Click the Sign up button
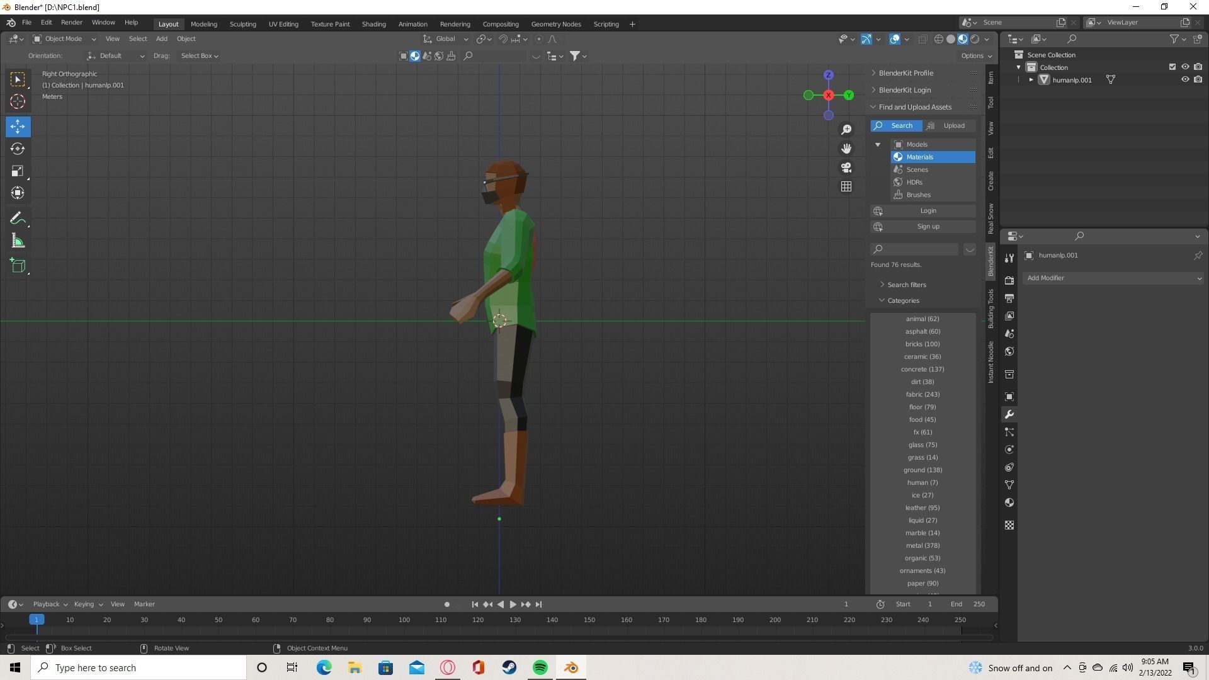1209x680 pixels. (x=923, y=227)
